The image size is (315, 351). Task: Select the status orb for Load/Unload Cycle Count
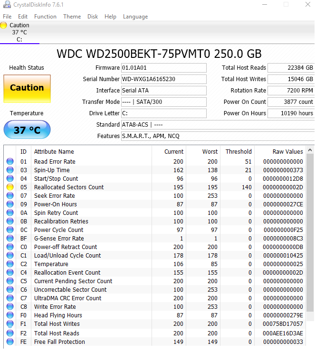(10, 255)
